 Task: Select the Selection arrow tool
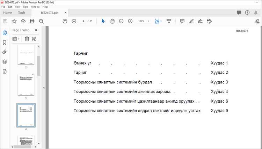click(x=103, y=21)
